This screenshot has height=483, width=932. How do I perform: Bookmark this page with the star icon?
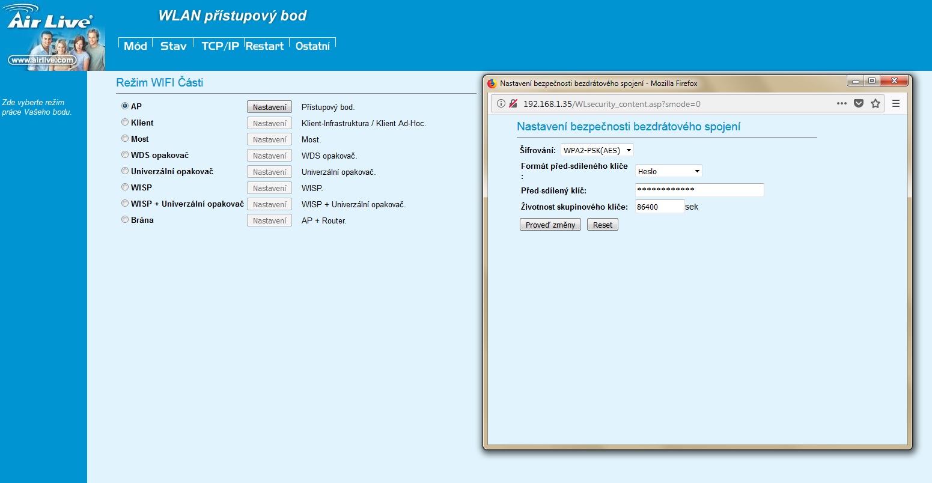876,103
